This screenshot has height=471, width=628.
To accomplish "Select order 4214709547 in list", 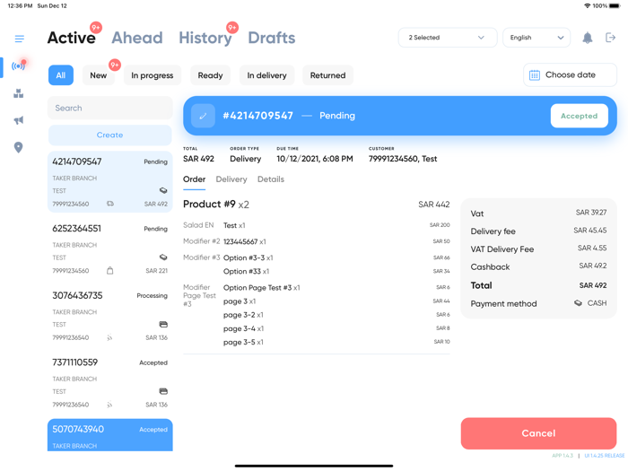I will coord(110,182).
